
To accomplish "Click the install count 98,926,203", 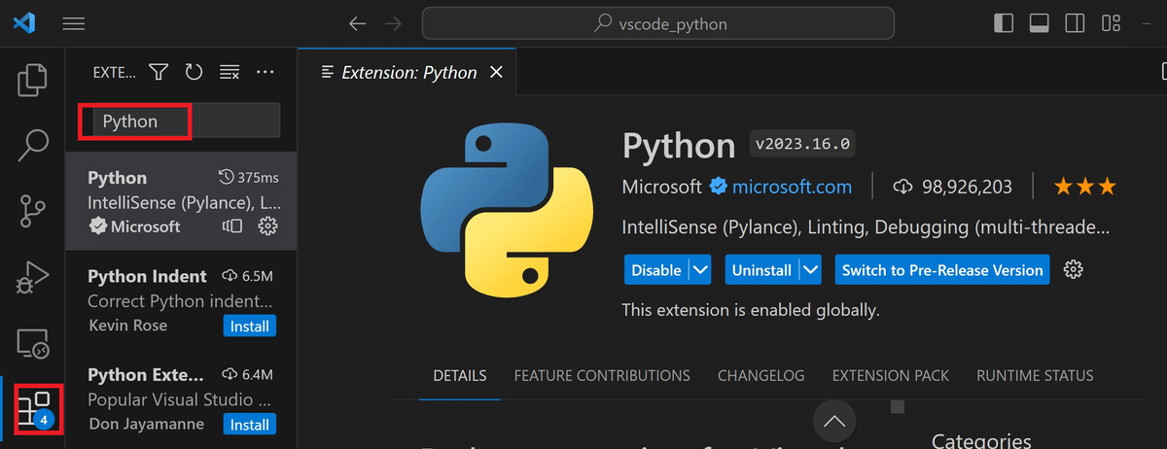I will [952, 187].
